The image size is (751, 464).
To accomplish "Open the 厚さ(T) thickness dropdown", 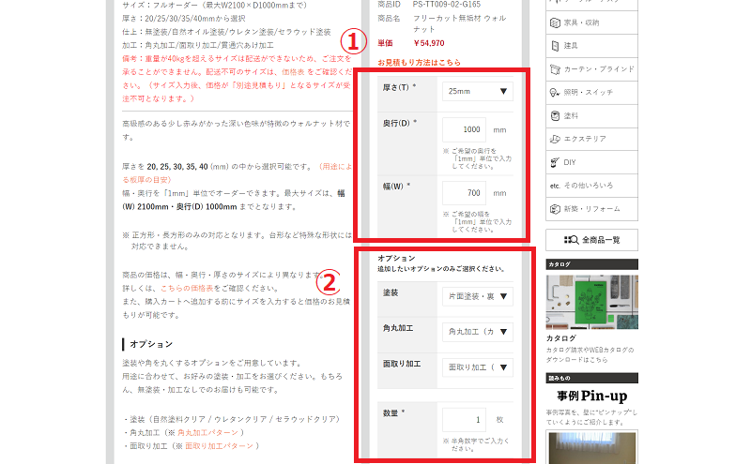I will [x=478, y=92].
